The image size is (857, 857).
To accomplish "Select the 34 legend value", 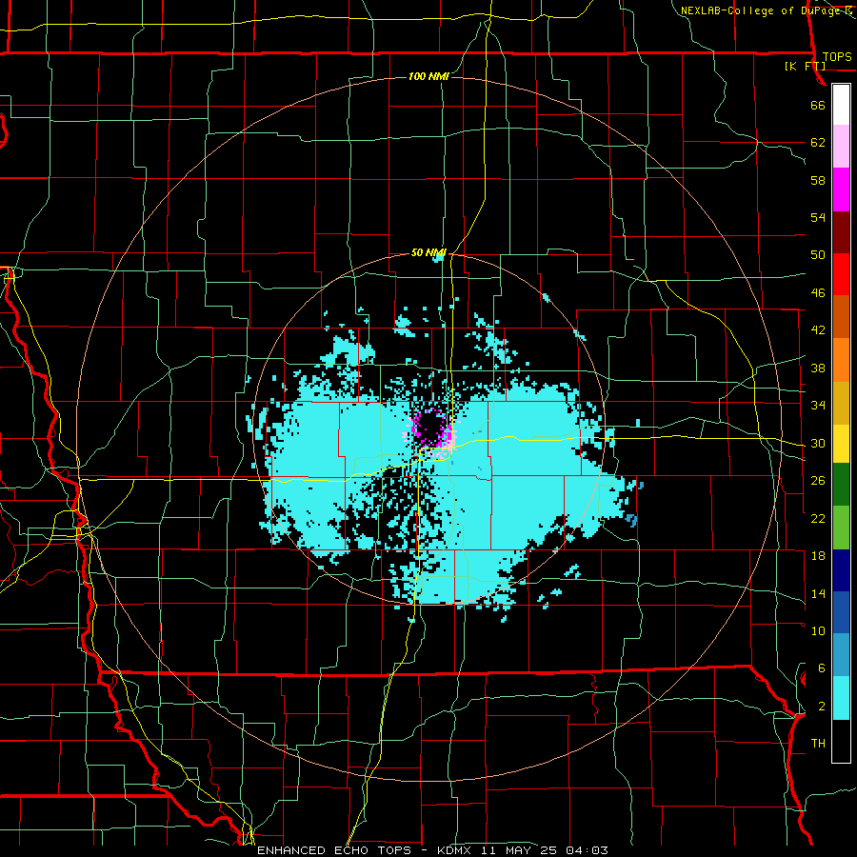I will coord(818,406).
